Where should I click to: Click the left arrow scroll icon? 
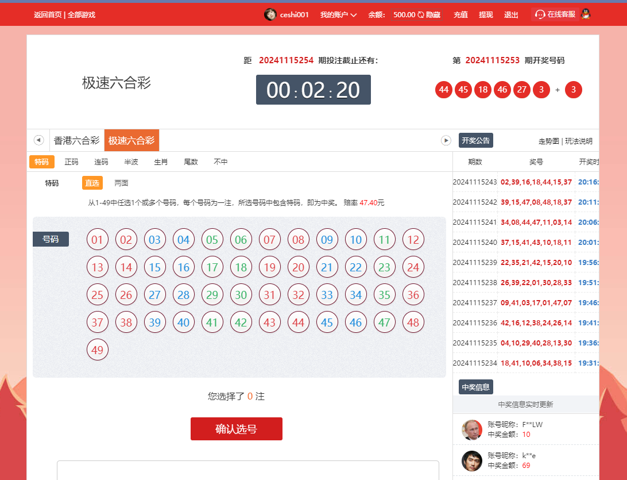(x=38, y=140)
